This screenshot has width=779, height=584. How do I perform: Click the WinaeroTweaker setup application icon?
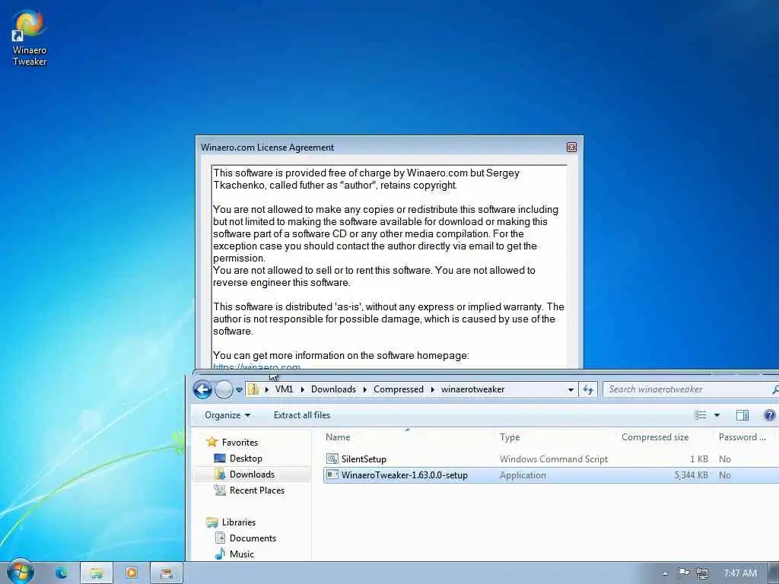point(332,474)
